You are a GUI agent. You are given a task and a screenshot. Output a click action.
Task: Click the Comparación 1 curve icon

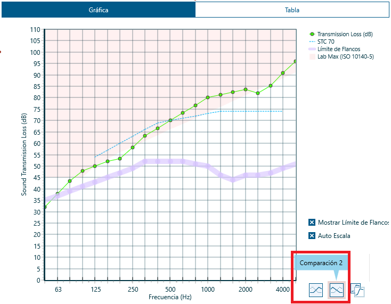pyautogui.click(x=316, y=290)
